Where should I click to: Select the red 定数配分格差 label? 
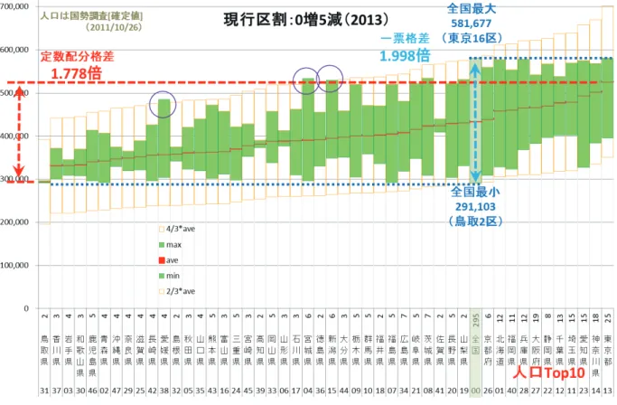(77, 56)
